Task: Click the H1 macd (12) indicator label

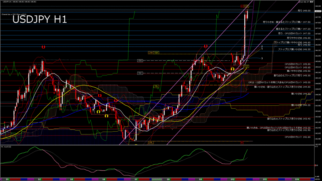Action: point(6,147)
